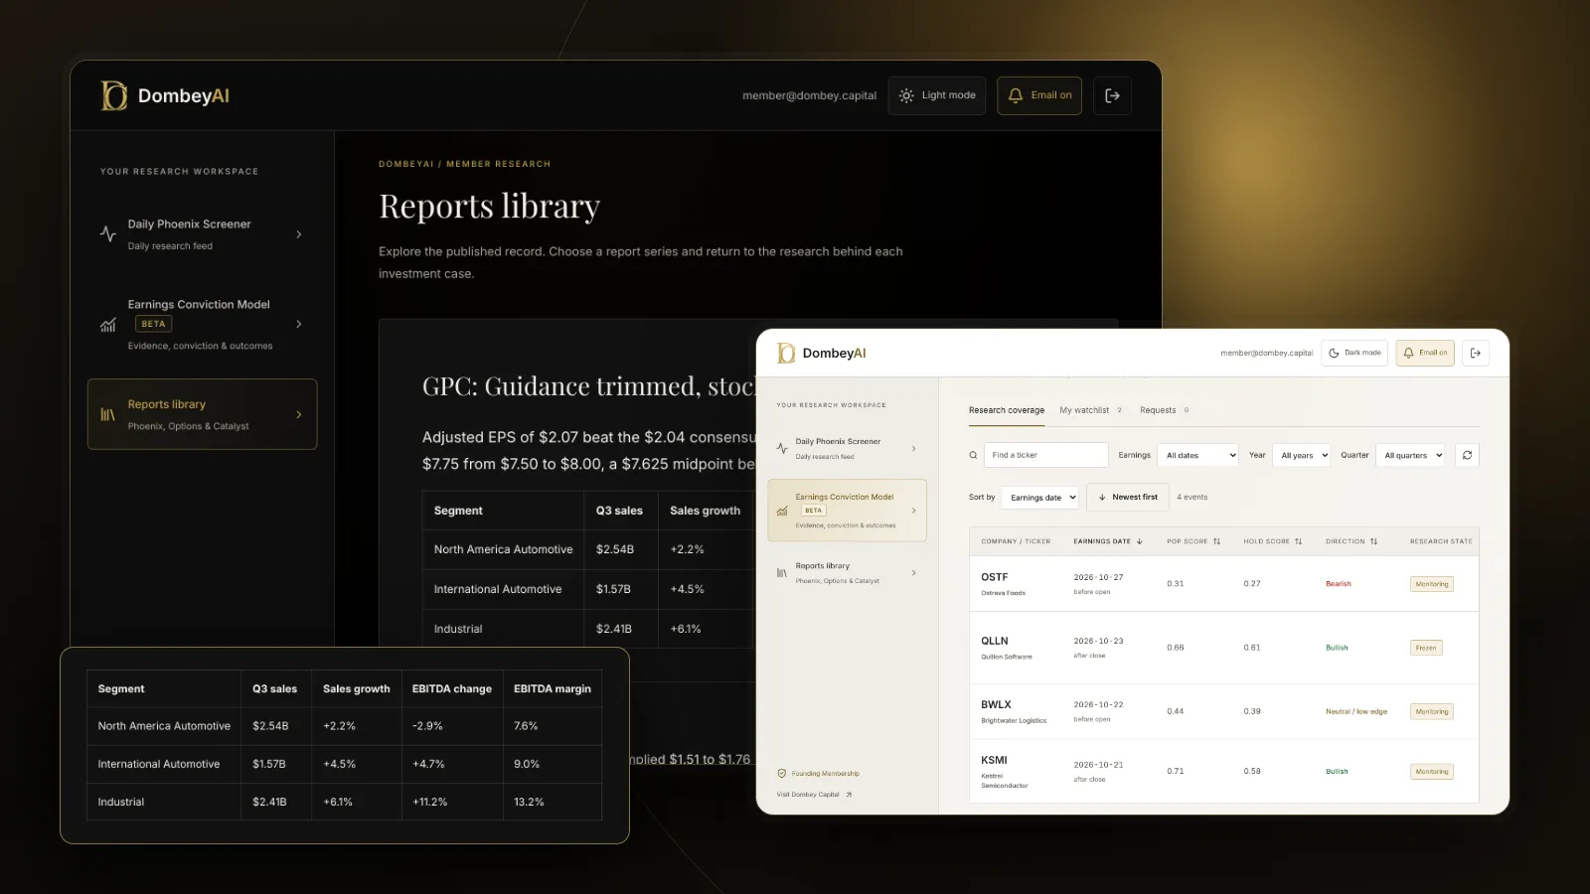Toggle Email on in the light window
1590x894 pixels.
pos(1425,353)
